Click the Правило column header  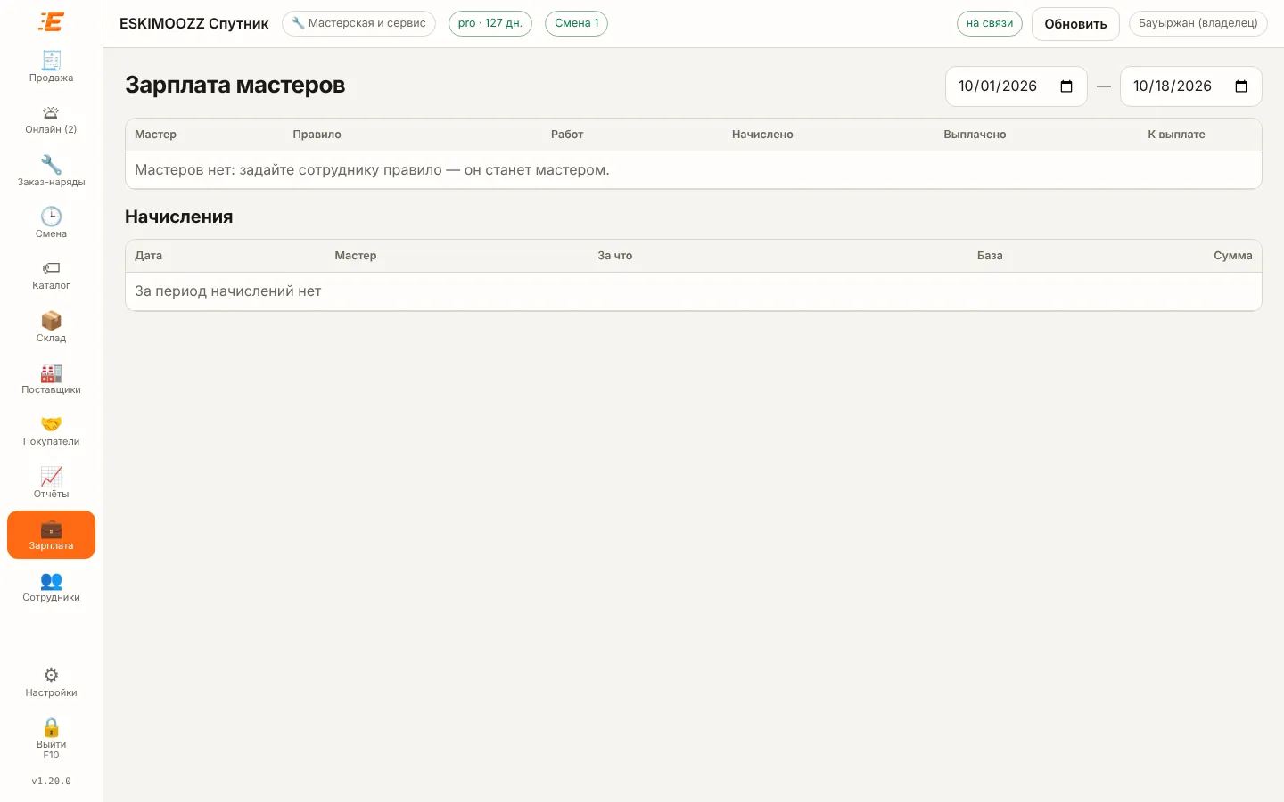pyautogui.click(x=317, y=135)
